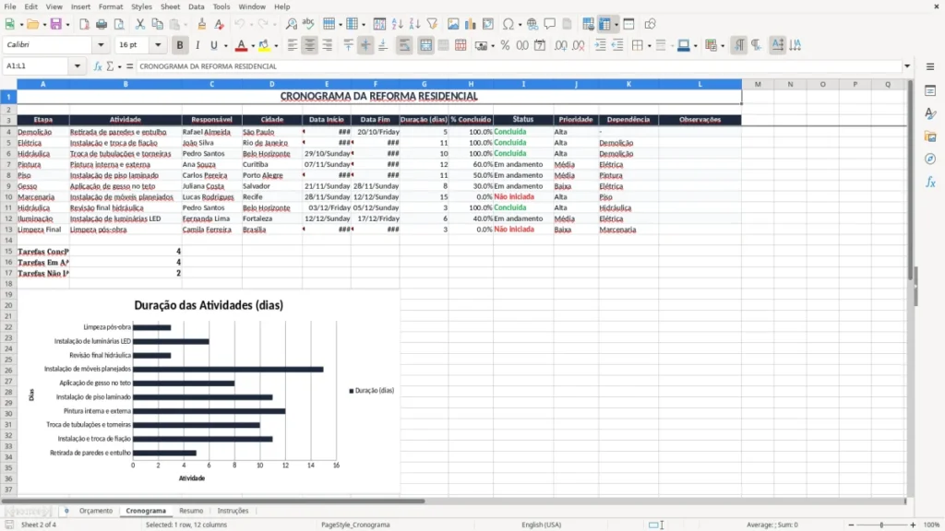Expand the formula bar

click(x=907, y=66)
